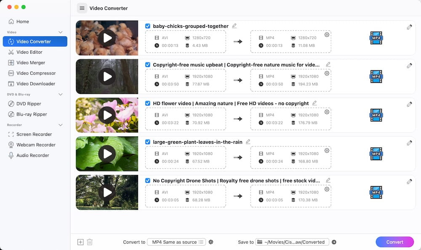Rename the HD flower video with pencil icon
The width and height of the screenshot is (421, 250).
314,103
